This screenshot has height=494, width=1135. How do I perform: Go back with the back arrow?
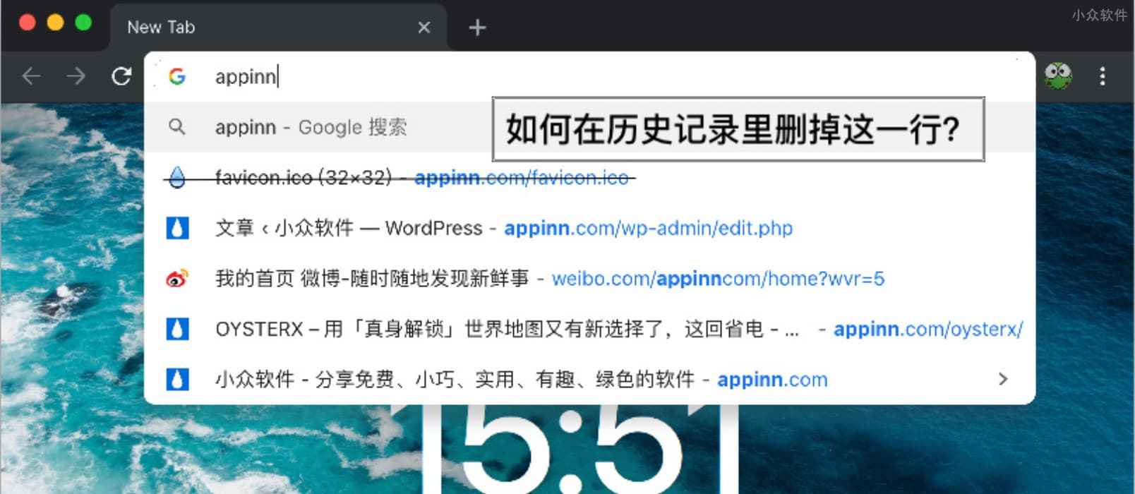[x=32, y=76]
